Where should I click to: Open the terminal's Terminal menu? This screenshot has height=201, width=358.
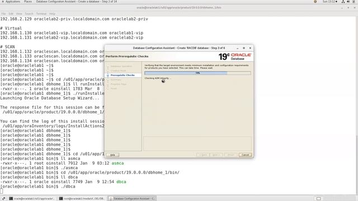pyautogui.click(x=41, y=13)
